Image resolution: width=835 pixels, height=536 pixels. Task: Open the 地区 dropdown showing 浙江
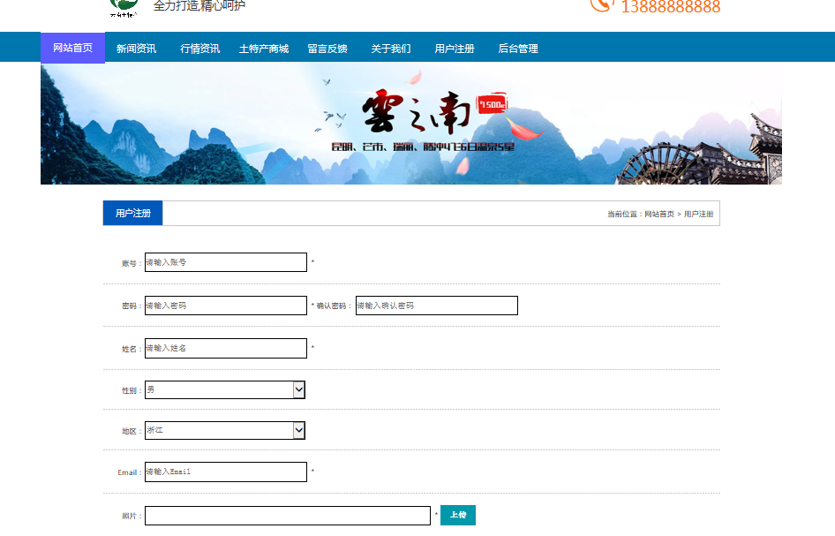tap(224, 430)
